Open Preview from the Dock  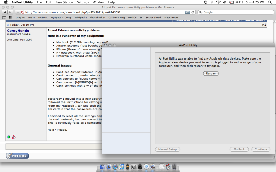click(152, 166)
